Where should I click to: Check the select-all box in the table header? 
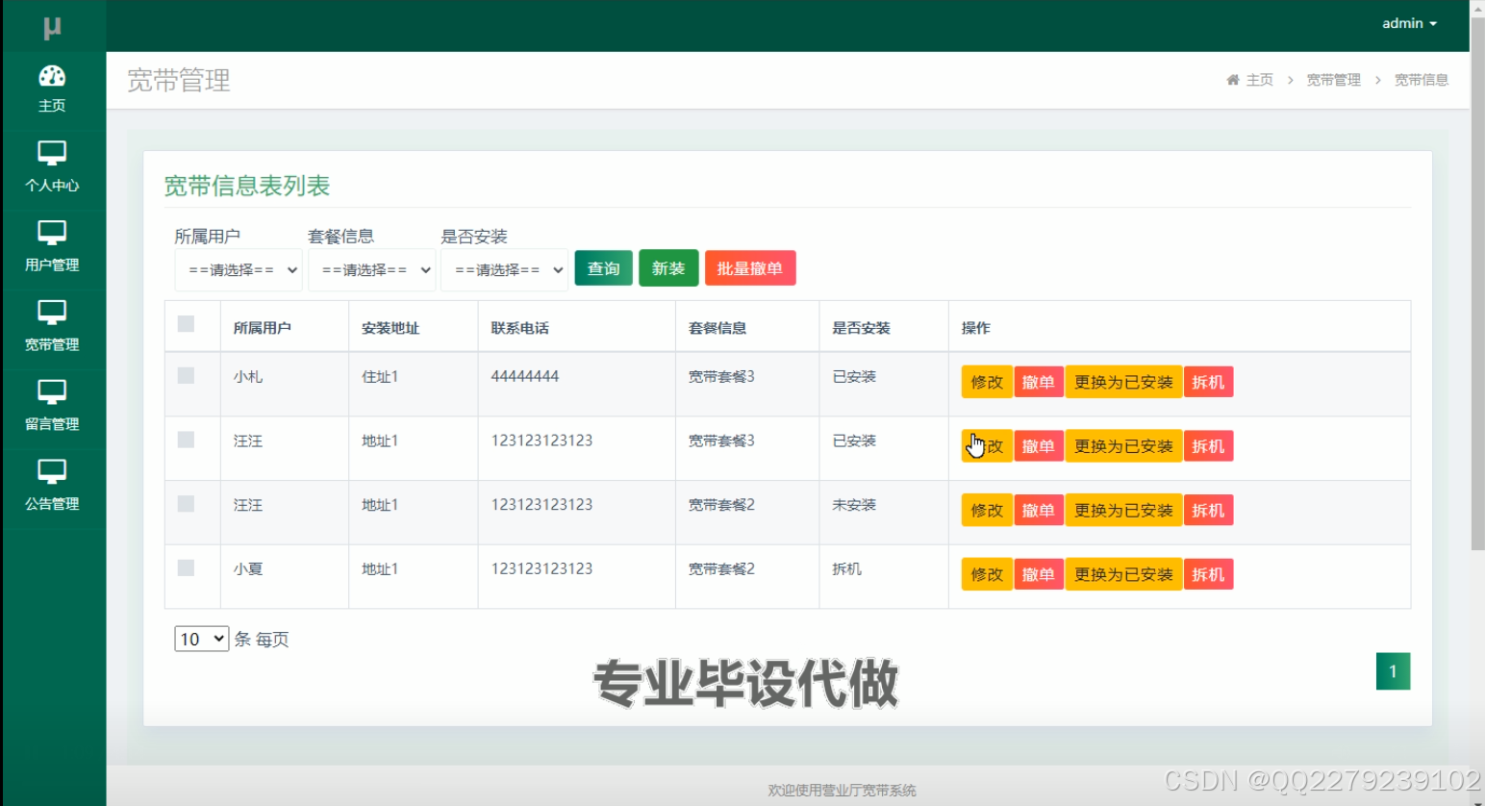(186, 326)
